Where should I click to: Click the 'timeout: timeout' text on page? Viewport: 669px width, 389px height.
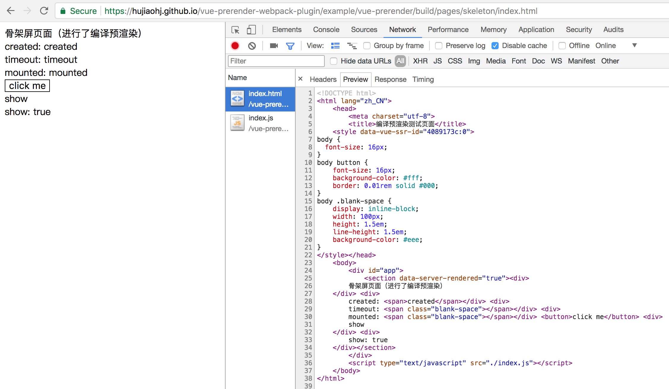41,60
